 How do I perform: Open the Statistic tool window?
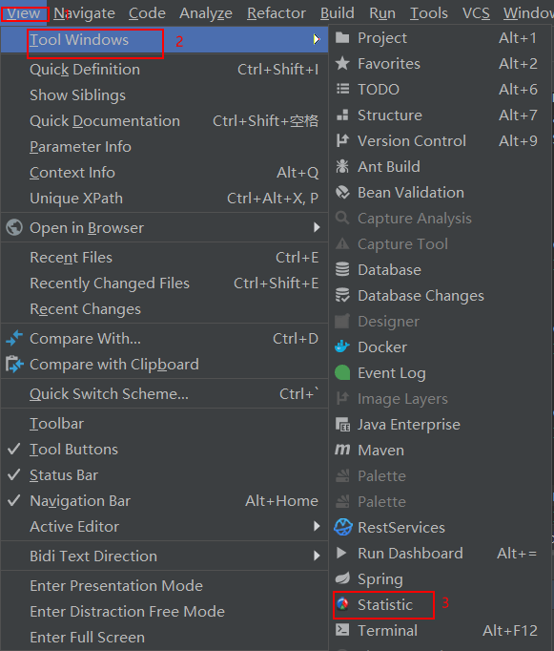click(x=441, y=604)
